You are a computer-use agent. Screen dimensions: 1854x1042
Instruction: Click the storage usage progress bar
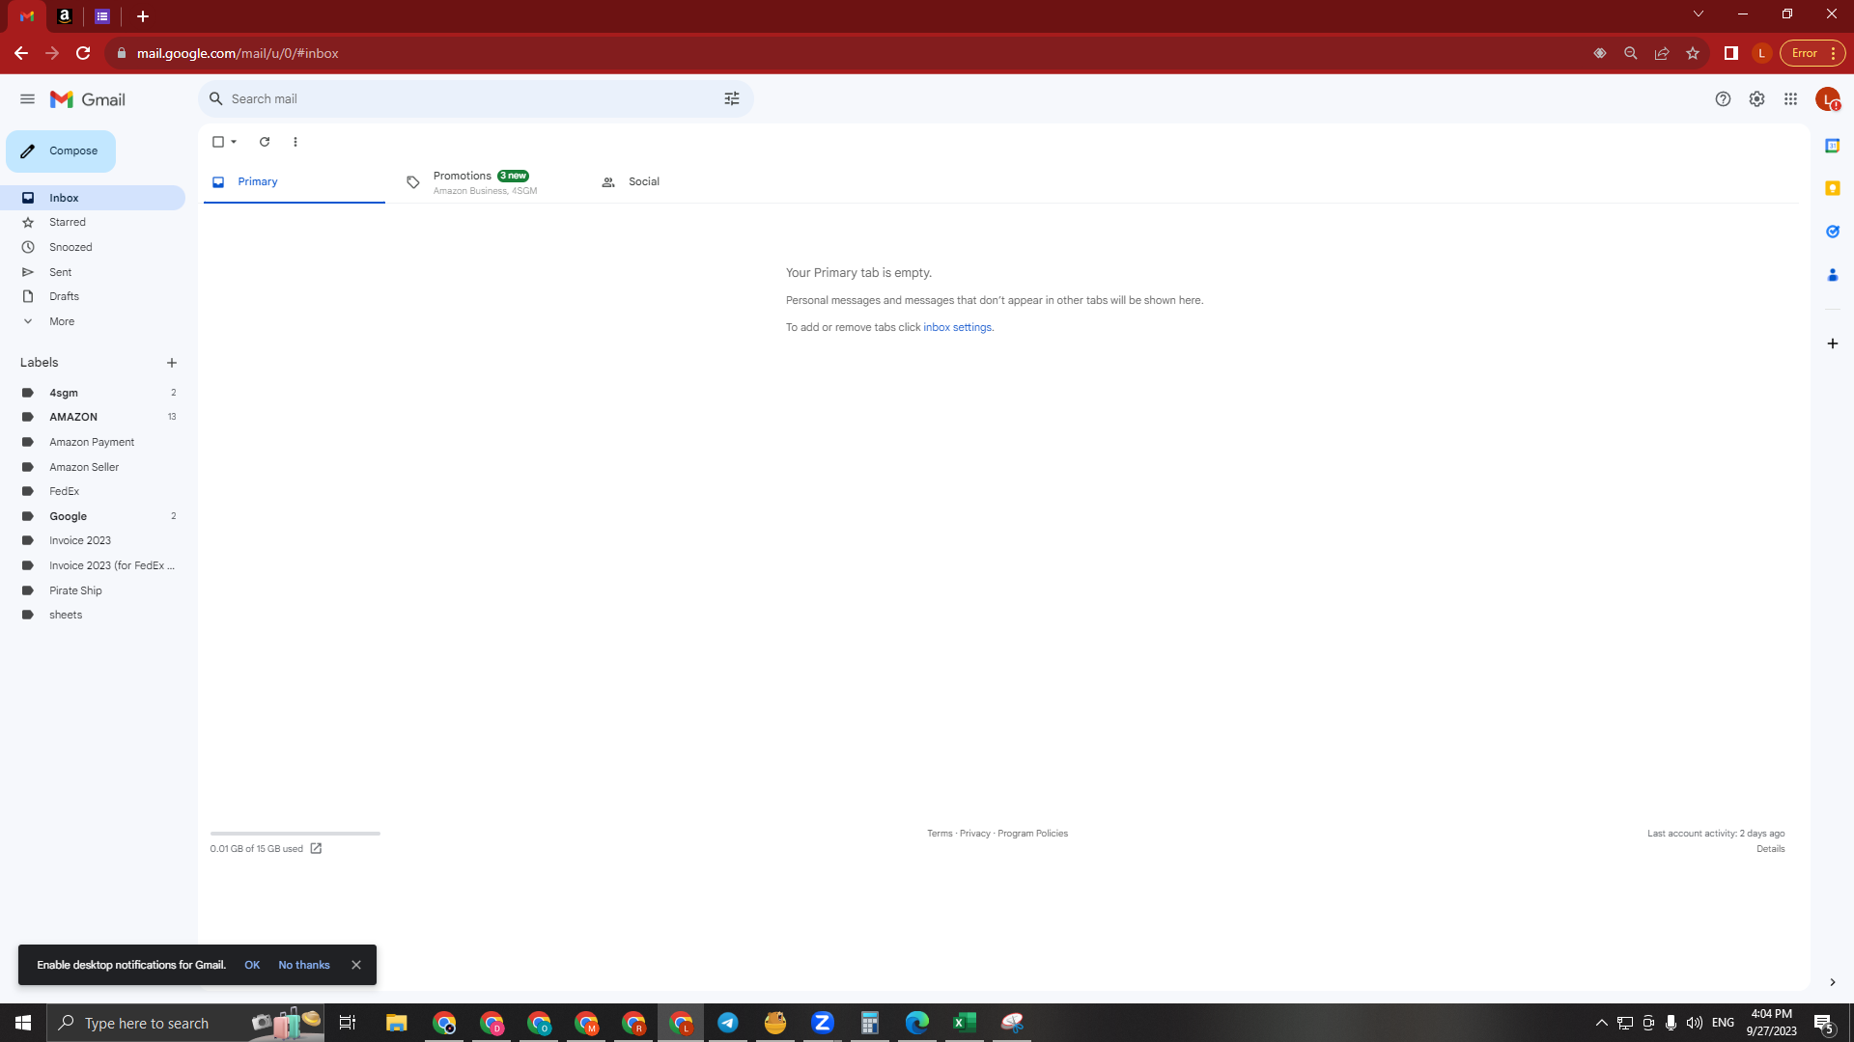pos(295,833)
